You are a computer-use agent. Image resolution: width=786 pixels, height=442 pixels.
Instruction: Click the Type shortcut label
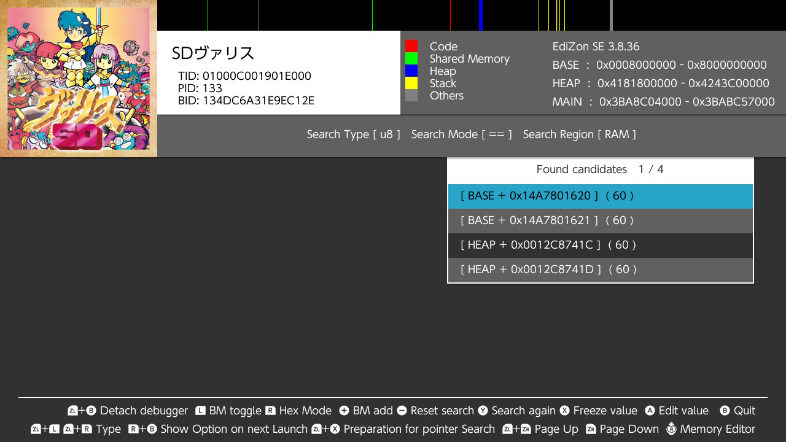108,429
